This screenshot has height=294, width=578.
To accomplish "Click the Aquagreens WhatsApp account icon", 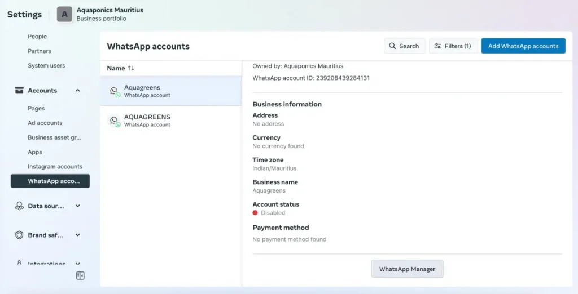I will pyautogui.click(x=115, y=91).
